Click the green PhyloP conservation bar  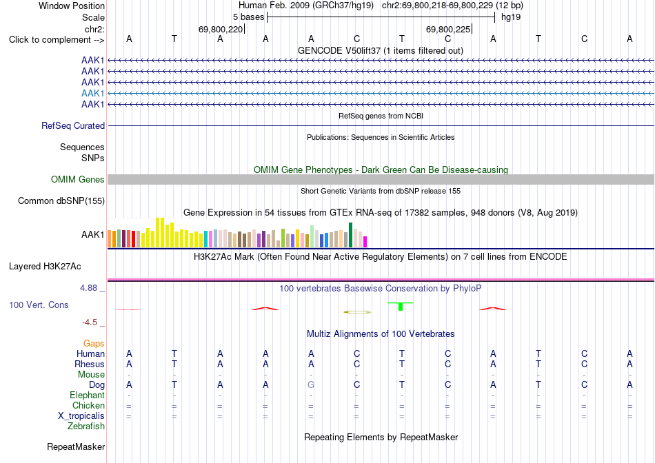click(x=401, y=306)
